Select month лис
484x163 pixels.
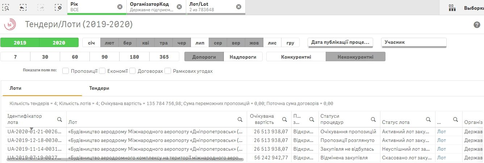point(272,43)
